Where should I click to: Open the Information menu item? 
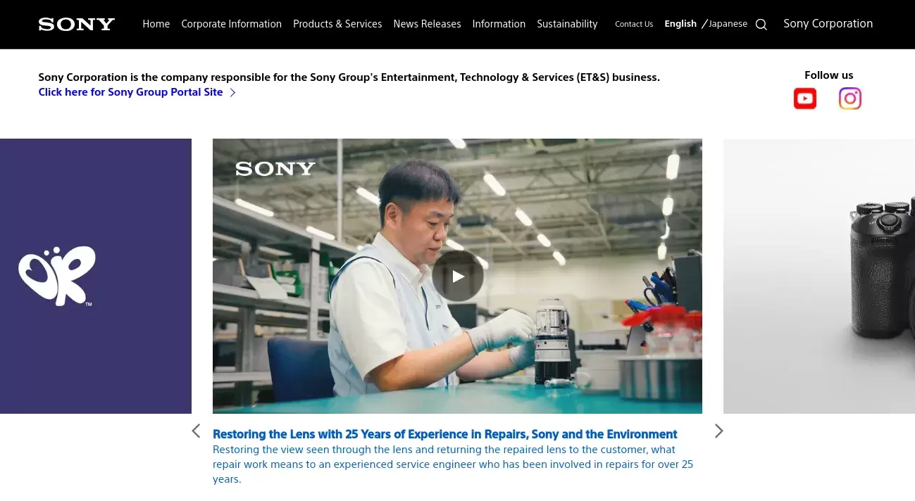[499, 24]
